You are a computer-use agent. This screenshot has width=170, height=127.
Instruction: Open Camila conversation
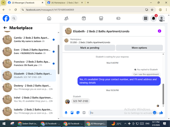[29, 39]
